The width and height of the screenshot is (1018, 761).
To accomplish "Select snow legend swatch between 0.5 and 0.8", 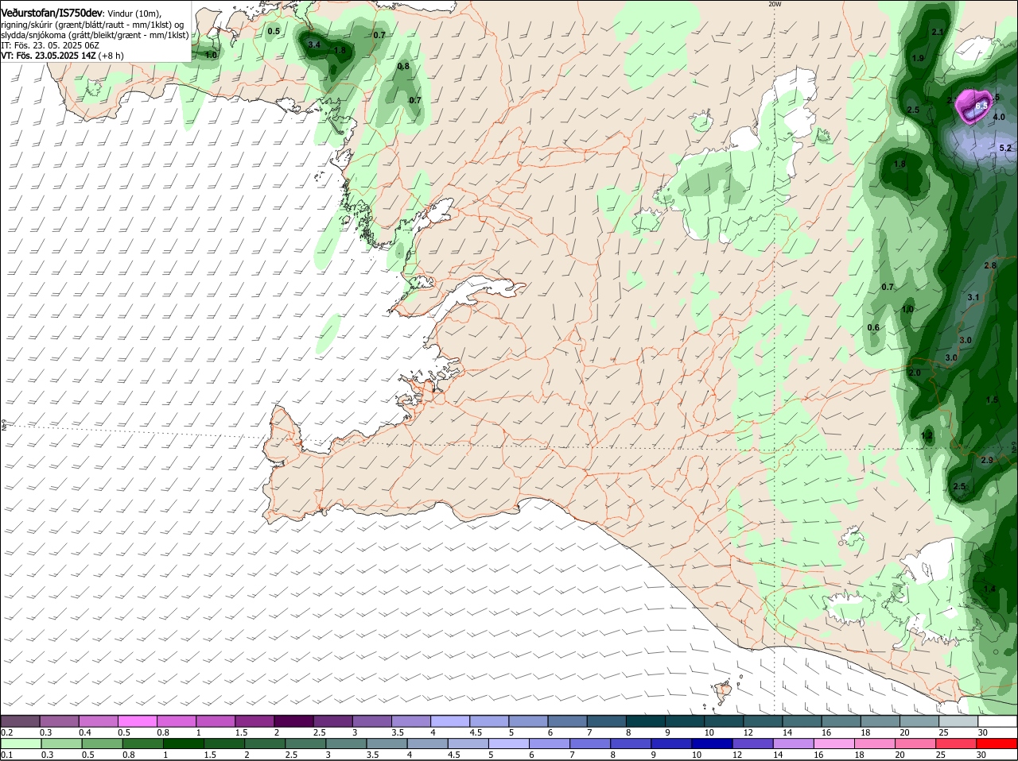I will 137,720.
